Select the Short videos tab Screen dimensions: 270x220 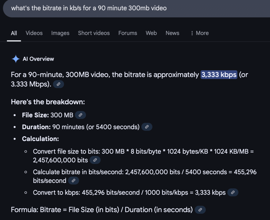[94, 33]
